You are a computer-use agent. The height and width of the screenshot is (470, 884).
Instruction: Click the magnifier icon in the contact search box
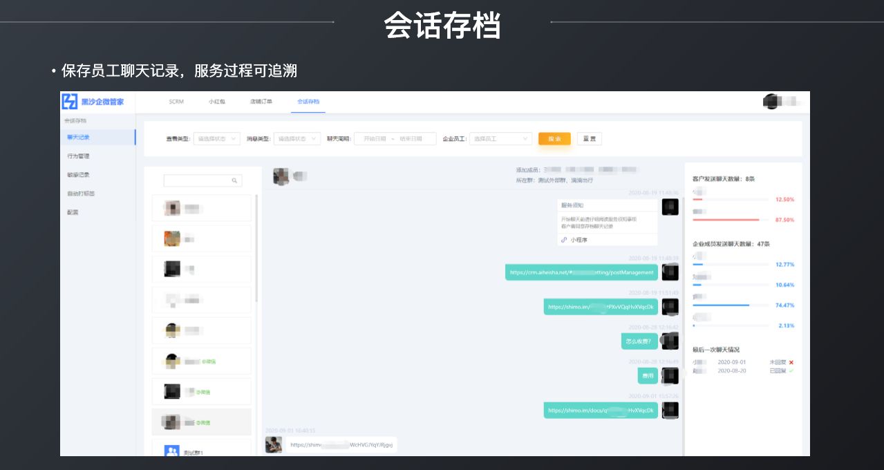point(235,180)
